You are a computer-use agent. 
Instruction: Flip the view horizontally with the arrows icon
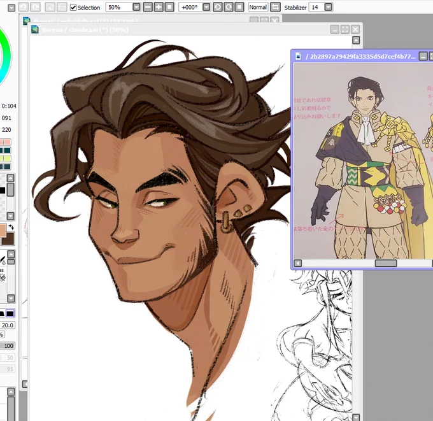point(275,7)
